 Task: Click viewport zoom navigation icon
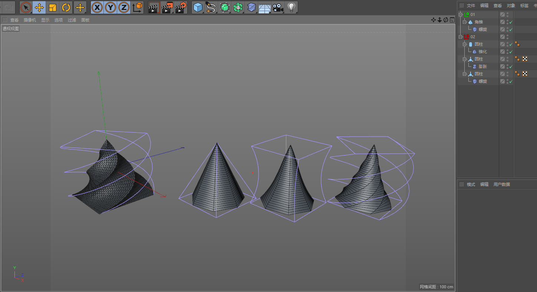pos(439,20)
